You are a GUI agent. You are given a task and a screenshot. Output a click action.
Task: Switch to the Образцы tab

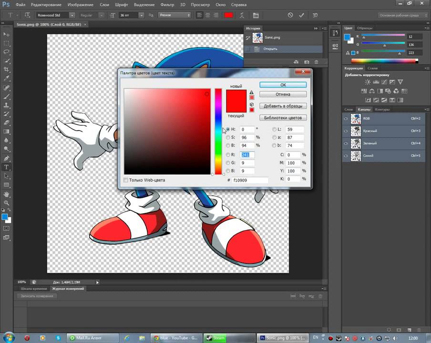click(364, 28)
